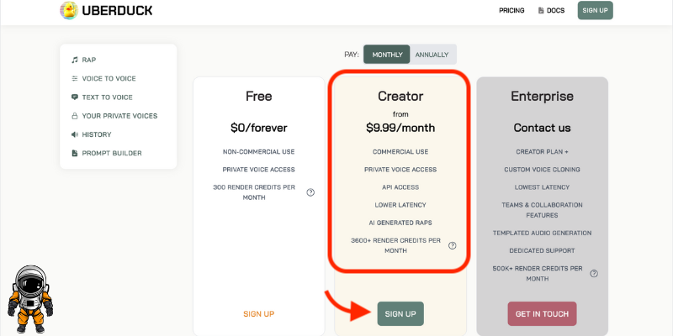Click DEDICATED SUPPORT feature text
The image size is (673, 336).
[x=542, y=250]
